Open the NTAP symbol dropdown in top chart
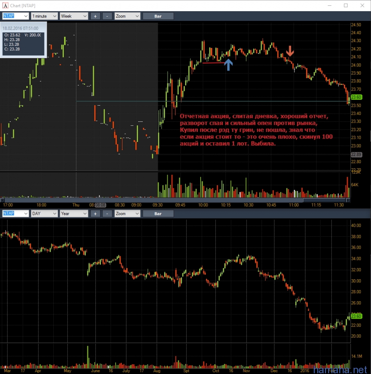 point(15,16)
